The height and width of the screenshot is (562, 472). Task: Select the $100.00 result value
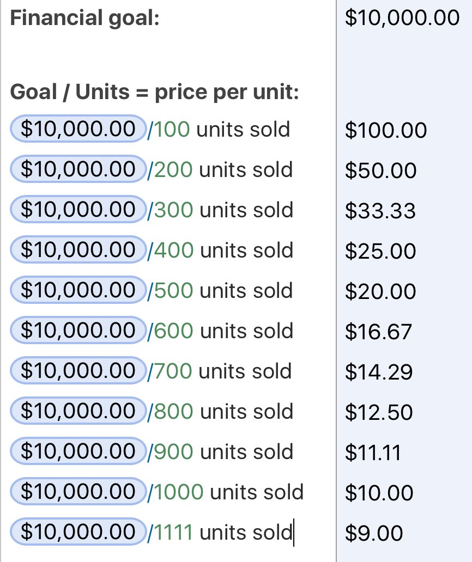point(385,131)
